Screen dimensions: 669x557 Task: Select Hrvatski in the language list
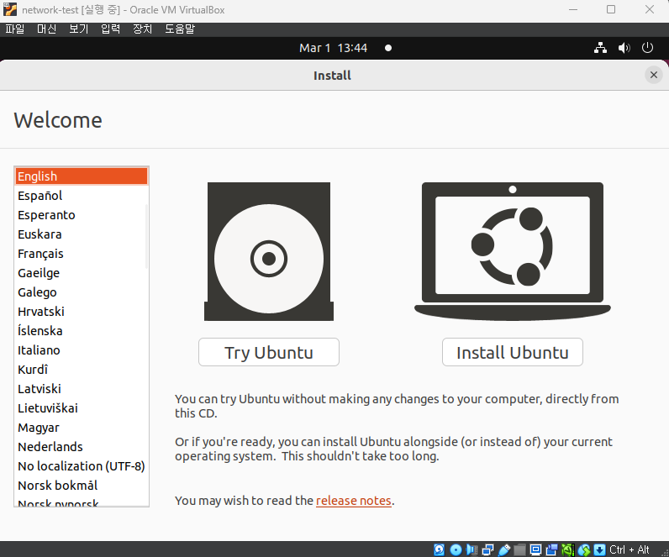point(81,312)
